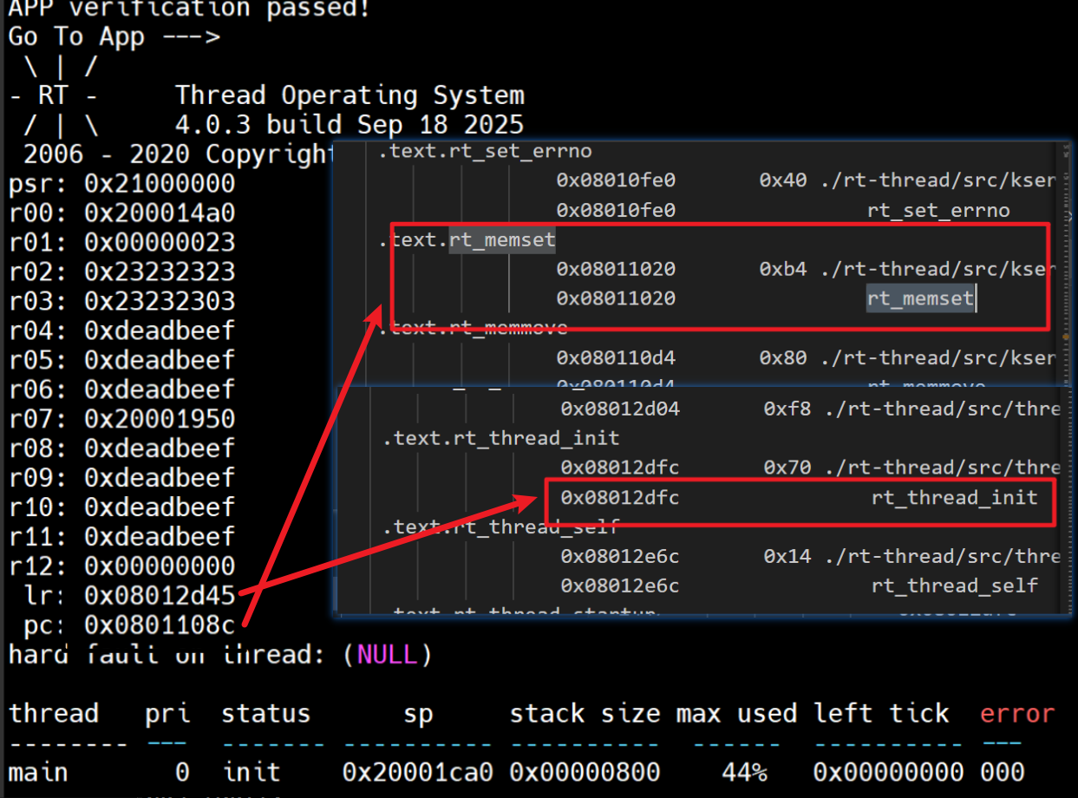This screenshot has height=798, width=1078.
Task: Select the 0xf8 size value
Action: [787, 409]
